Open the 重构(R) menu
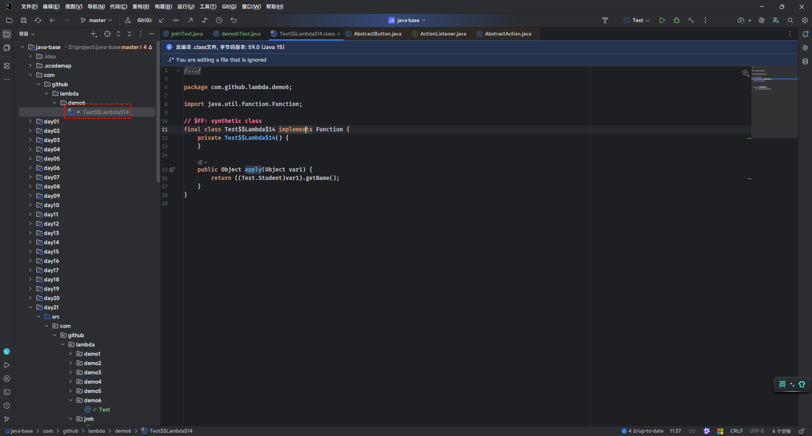The image size is (812, 436). coord(140,7)
